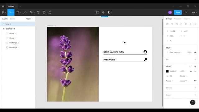The height and width of the screenshot is (112, 199).
Task: Click Align left icon
Action: (x=167, y=24)
